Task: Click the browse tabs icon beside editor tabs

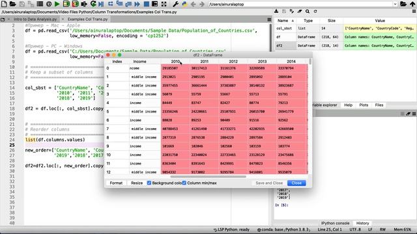Action: (3, 19)
